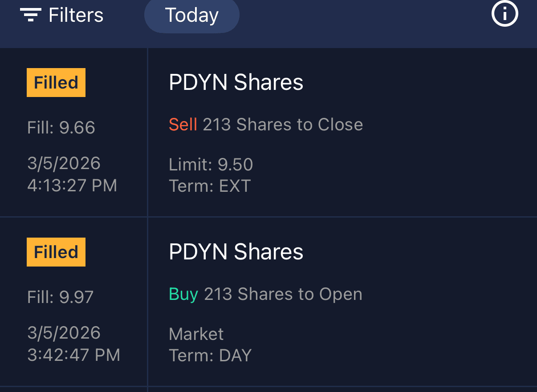Image resolution: width=537 pixels, height=392 pixels.
Task: Tap the Term: DAY text
Action: 210,356
